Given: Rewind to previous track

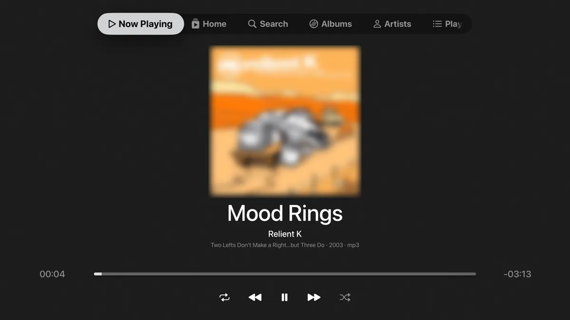Looking at the screenshot, I should (x=255, y=297).
